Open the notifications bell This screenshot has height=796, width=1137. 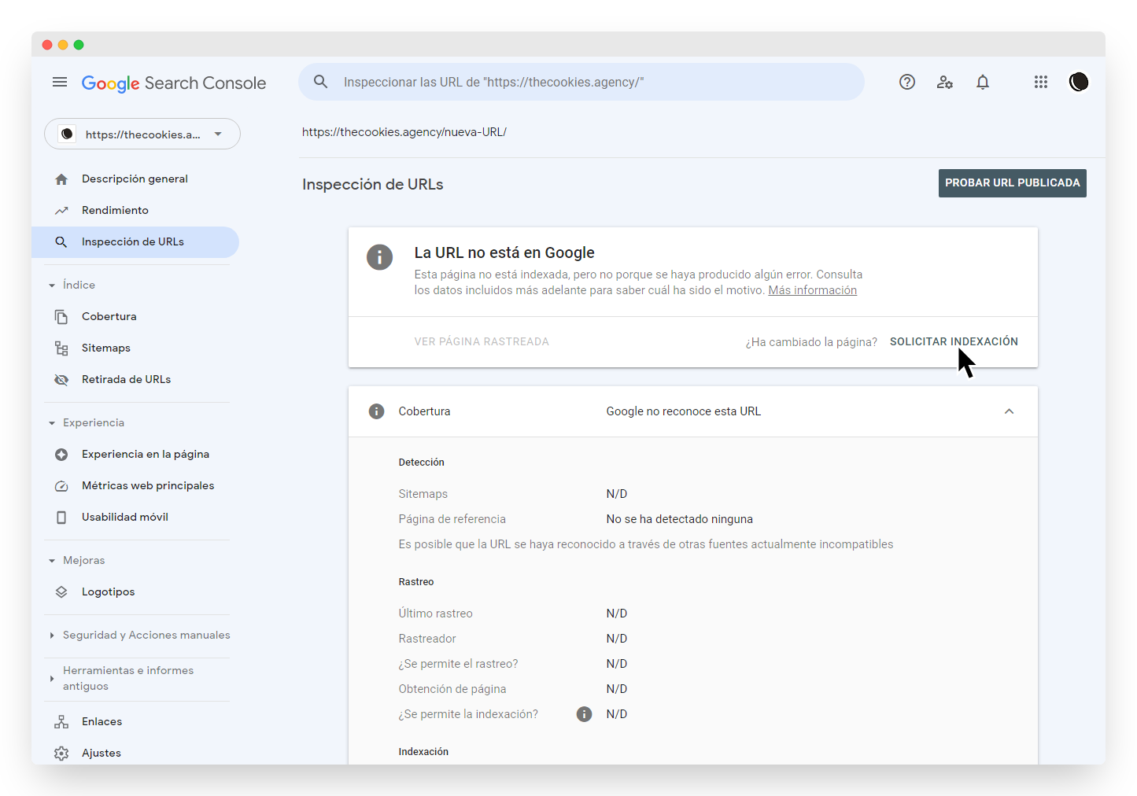(x=983, y=82)
